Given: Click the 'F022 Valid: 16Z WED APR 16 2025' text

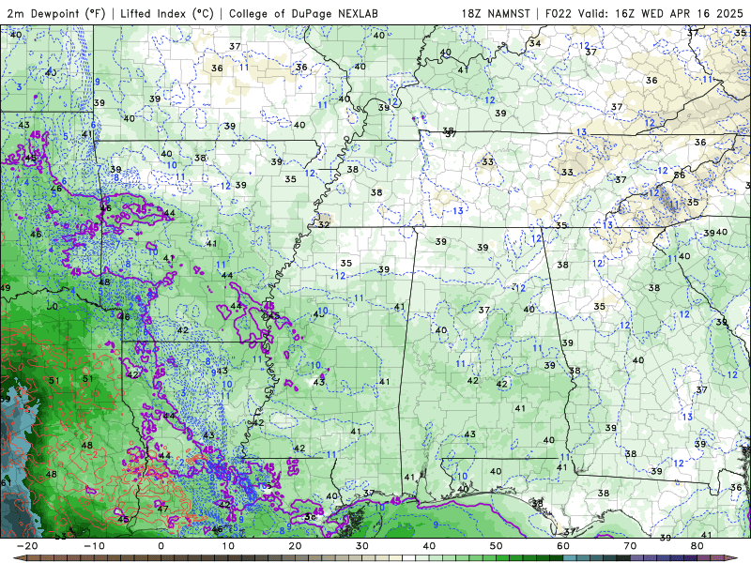Looking at the screenshot, I should tap(644, 13).
